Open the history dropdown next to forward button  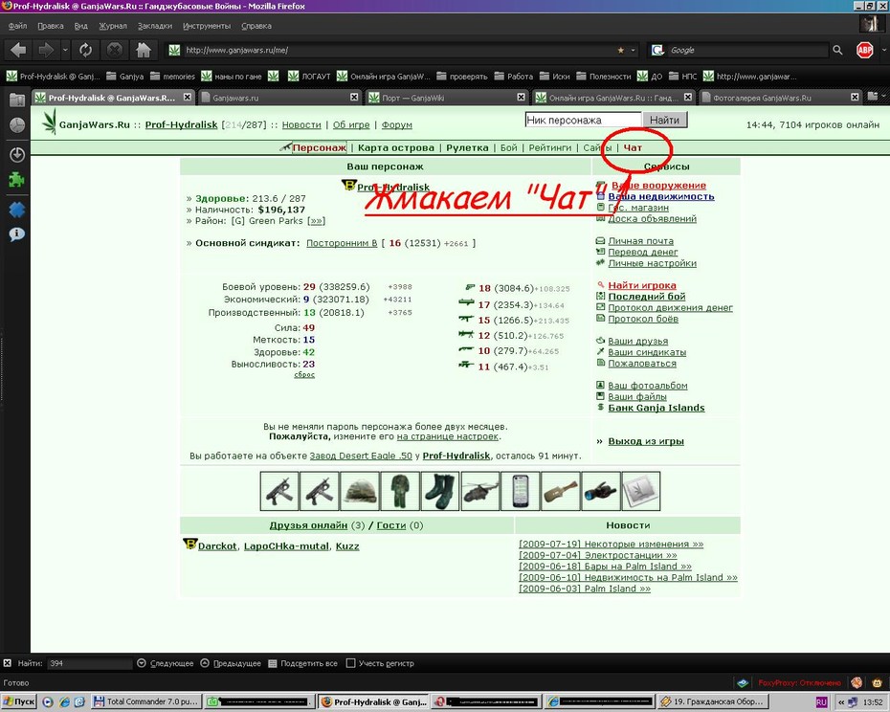tap(65, 51)
